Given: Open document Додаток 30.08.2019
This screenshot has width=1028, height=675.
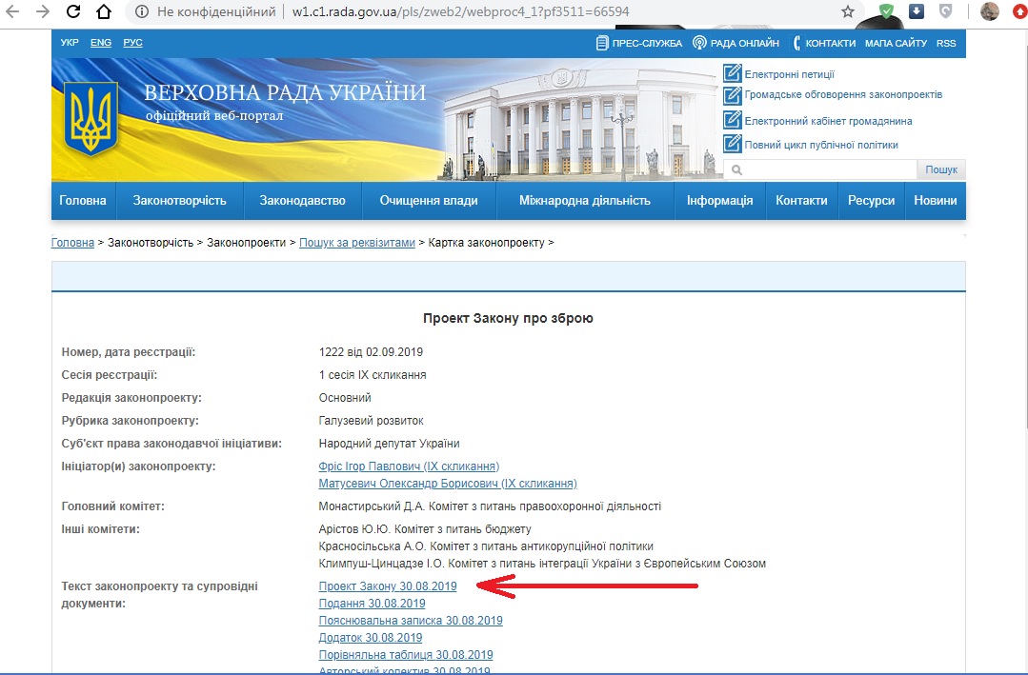Looking at the screenshot, I should click(x=371, y=637).
